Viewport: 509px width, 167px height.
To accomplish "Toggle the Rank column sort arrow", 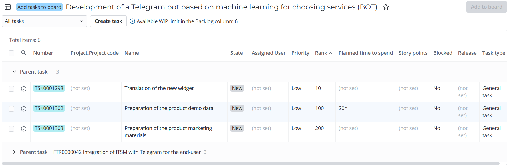I will (x=331, y=53).
